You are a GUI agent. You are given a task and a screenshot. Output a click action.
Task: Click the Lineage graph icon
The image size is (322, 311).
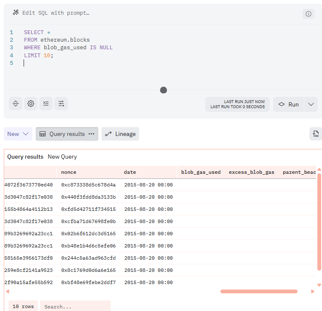[108, 134]
